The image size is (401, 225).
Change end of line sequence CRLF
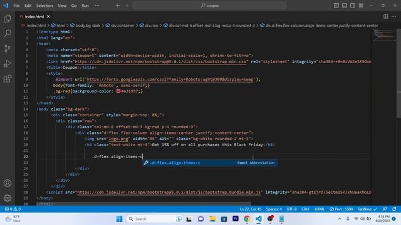(x=305, y=209)
